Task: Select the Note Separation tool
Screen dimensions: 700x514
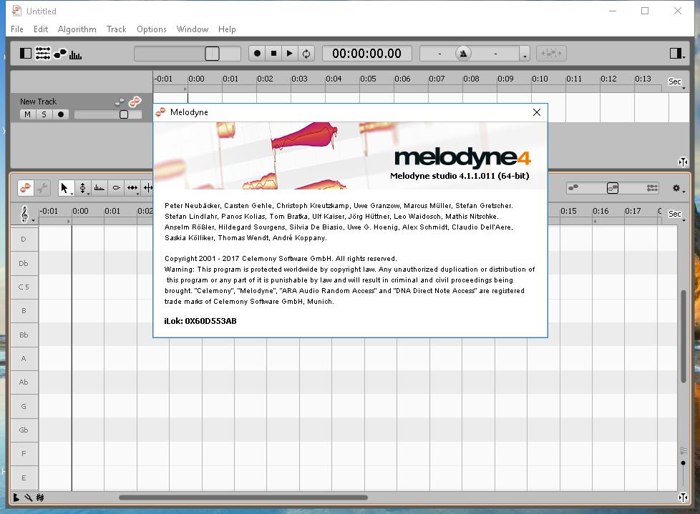Action: click(x=148, y=188)
